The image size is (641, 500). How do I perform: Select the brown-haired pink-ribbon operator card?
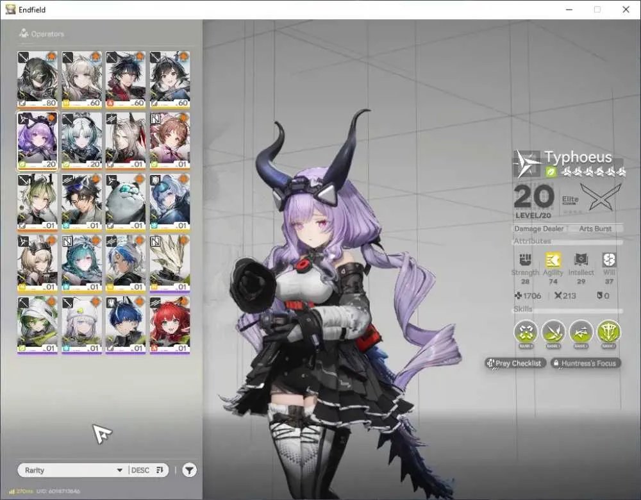coord(170,141)
